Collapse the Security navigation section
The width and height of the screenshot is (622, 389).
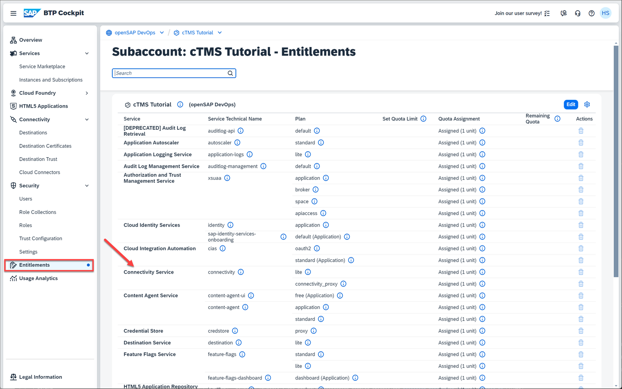[87, 186]
